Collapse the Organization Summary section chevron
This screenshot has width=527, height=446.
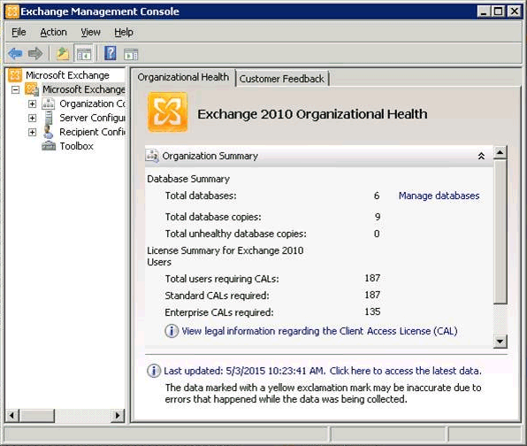pos(481,156)
